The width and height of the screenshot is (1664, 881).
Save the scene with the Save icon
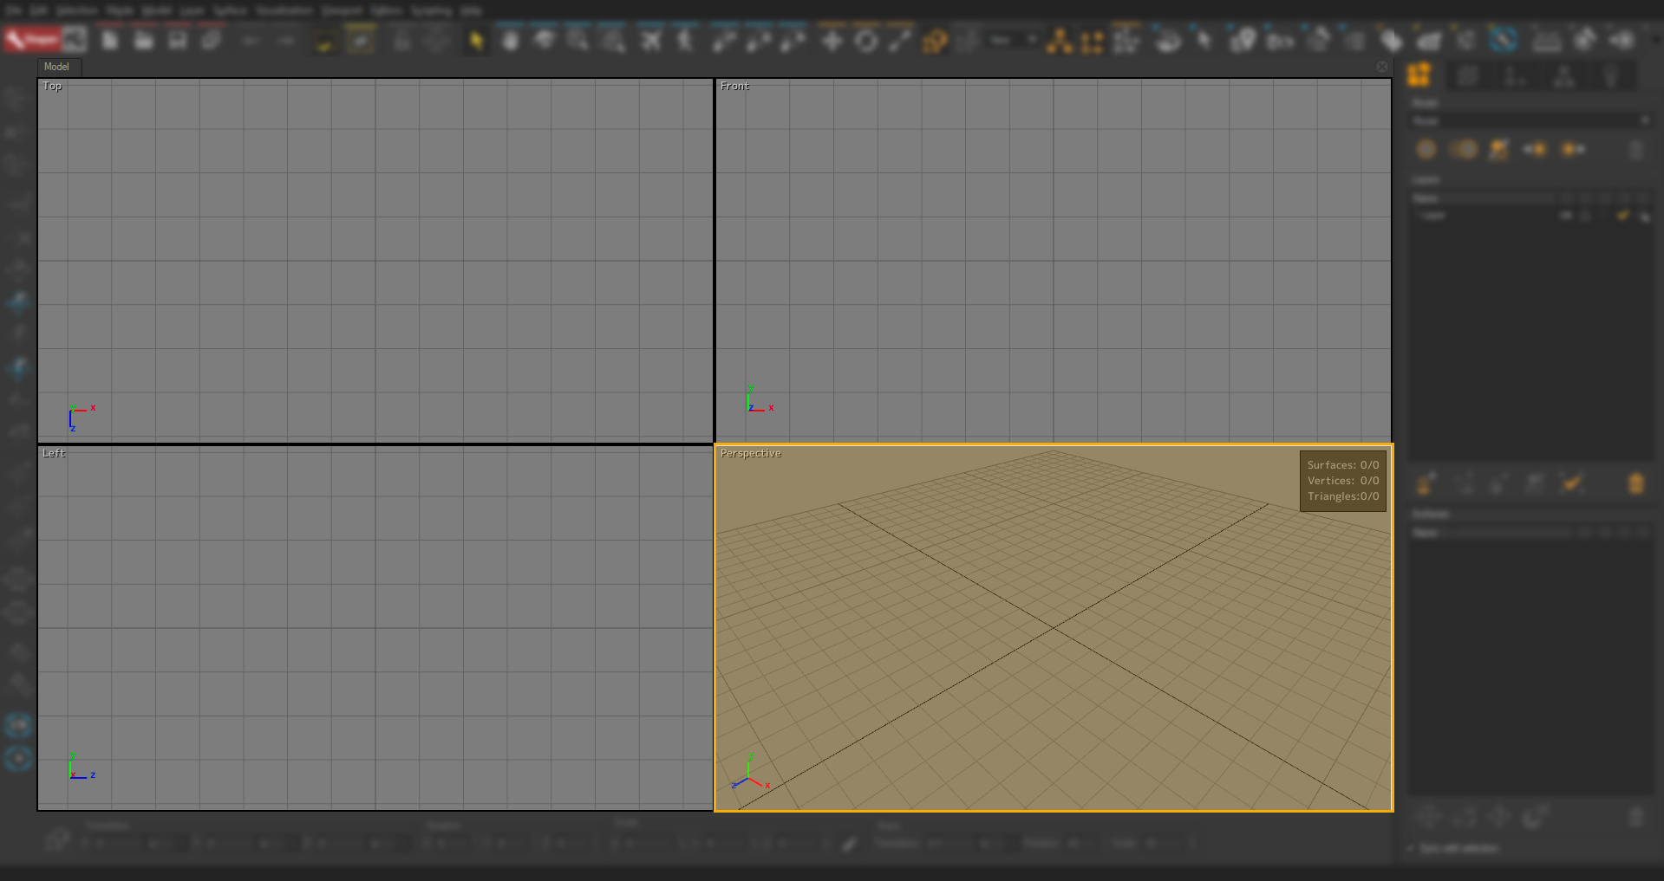coord(177,39)
